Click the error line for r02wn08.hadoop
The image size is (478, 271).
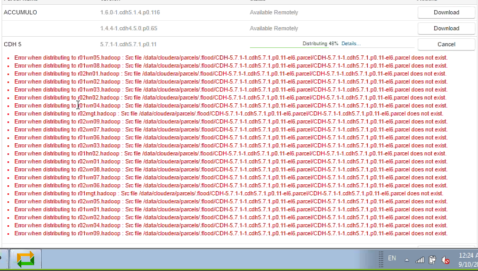coord(231,170)
